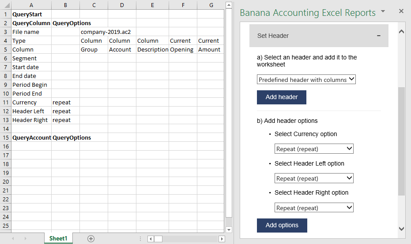Add a new sheet with plus icon
The height and width of the screenshot is (244, 411).
[x=91, y=239]
